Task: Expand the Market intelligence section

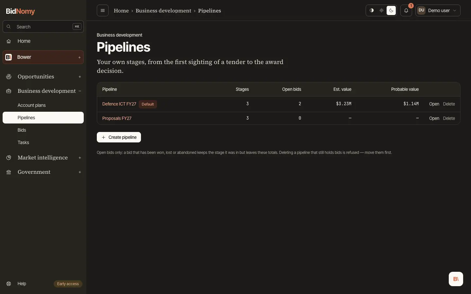Action: point(80,158)
